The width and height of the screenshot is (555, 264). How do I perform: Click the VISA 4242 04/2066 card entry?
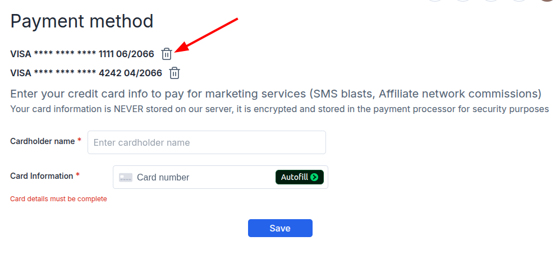[x=86, y=73]
